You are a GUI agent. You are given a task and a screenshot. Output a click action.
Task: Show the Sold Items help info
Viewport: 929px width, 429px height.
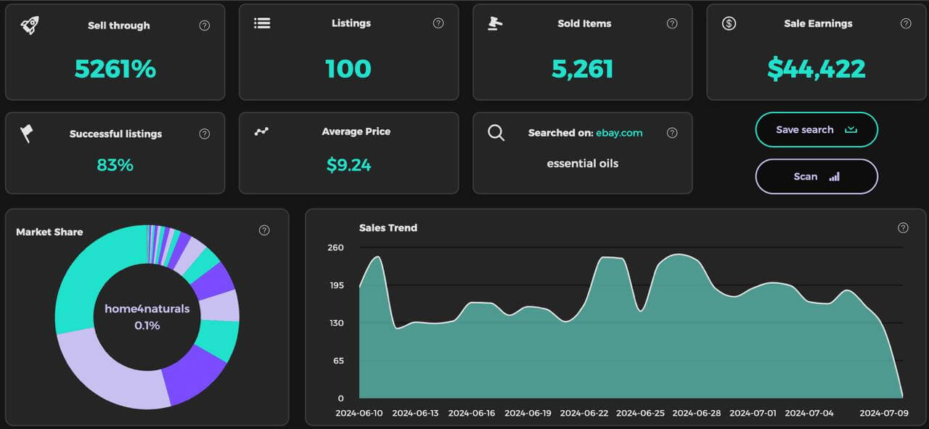coord(672,23)
